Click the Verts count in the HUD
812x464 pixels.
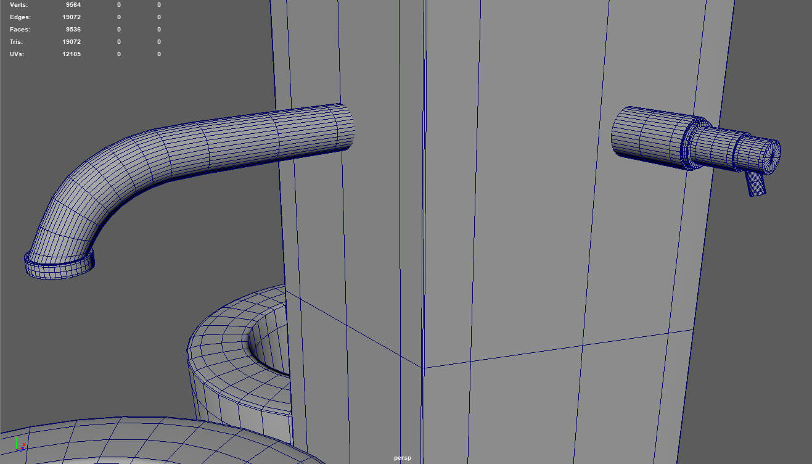[73, 5]
